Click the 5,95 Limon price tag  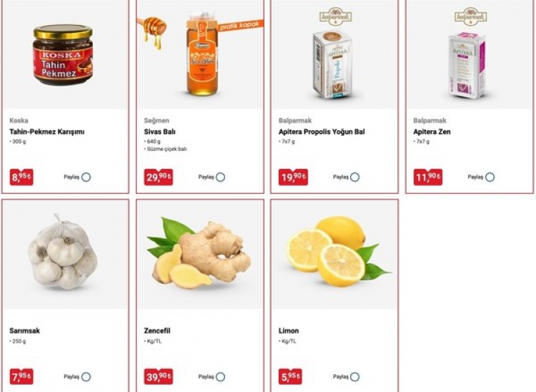tap(290, 376)
